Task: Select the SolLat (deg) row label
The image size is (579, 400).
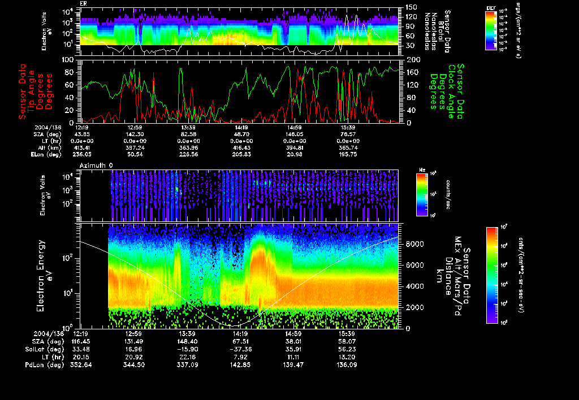Action: [44, 349]
